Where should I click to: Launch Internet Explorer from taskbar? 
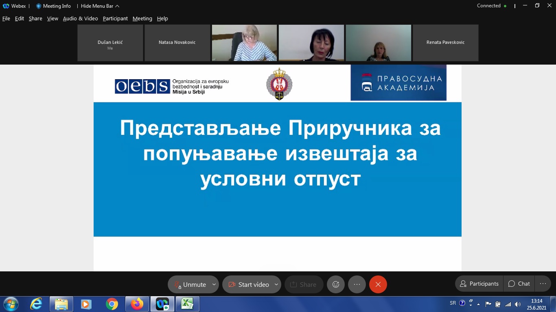36,304
